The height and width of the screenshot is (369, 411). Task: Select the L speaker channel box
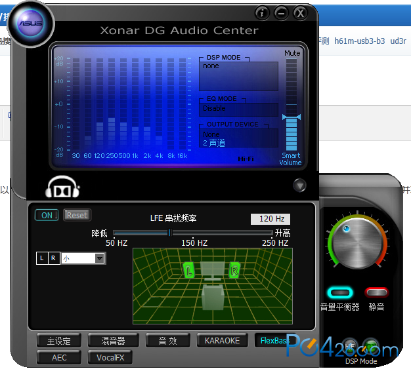(x=42, y=258)
